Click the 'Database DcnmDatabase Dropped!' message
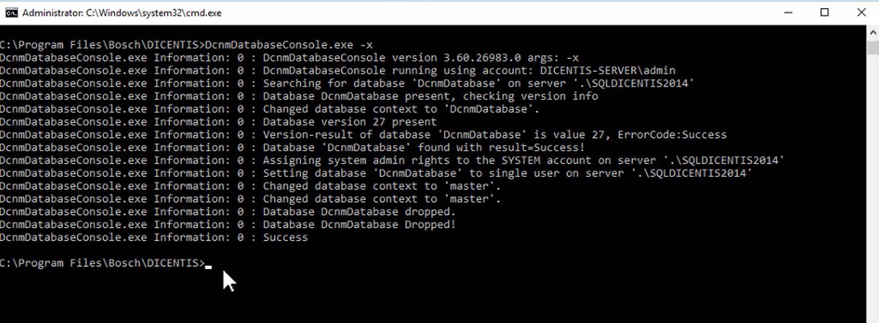Screen dimensions: 879x323 [x=359, y=224]
